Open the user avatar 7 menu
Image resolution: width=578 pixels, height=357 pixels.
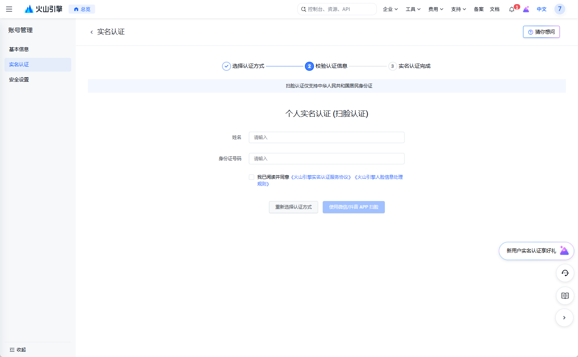560,9
